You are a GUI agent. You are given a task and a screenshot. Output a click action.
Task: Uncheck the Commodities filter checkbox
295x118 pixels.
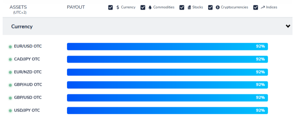click(143, 7)
